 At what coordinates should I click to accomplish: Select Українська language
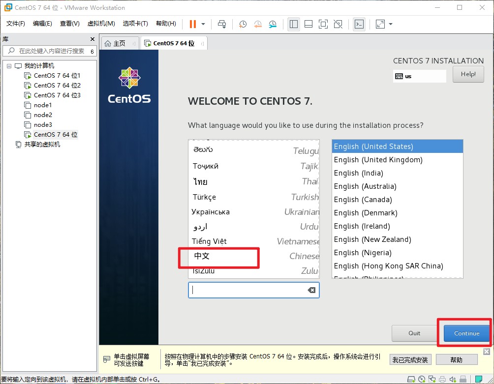[x=254, y=212]
